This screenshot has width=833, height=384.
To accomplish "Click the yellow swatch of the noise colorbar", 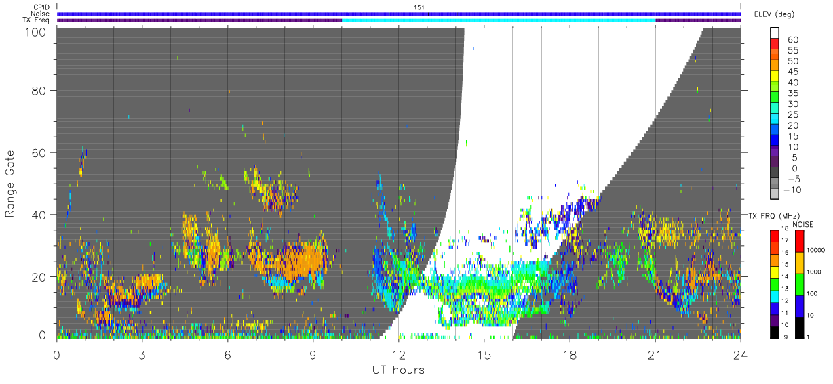I will (x=799, y=263).
